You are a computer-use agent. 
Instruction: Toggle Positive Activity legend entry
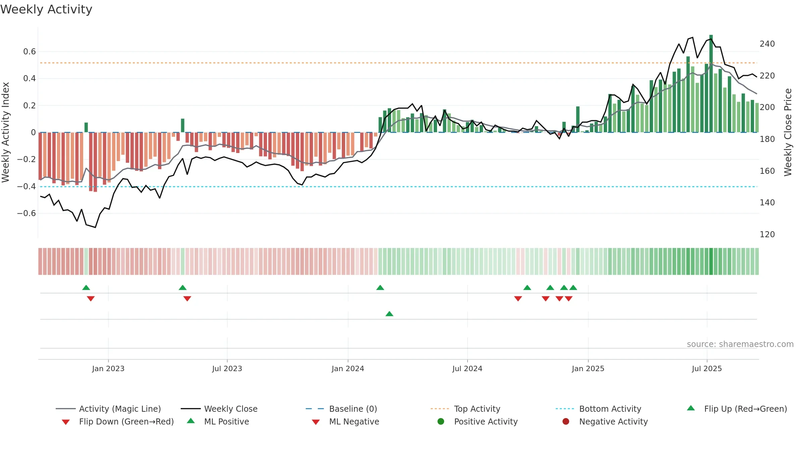pyautogui.click(x=477, y=421)
